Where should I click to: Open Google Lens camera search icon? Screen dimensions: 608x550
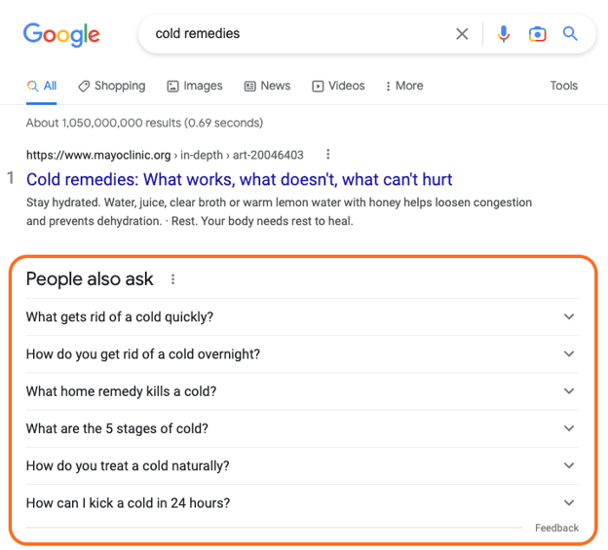[537, 34]
